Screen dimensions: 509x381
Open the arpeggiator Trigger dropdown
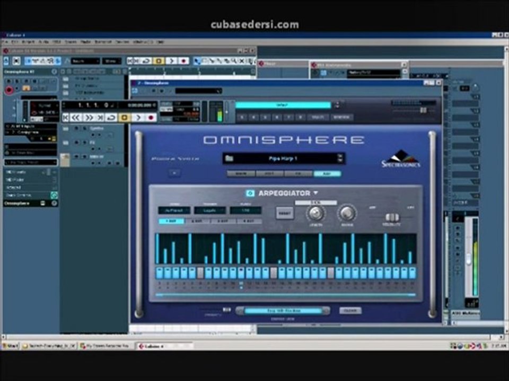(210, 211)
